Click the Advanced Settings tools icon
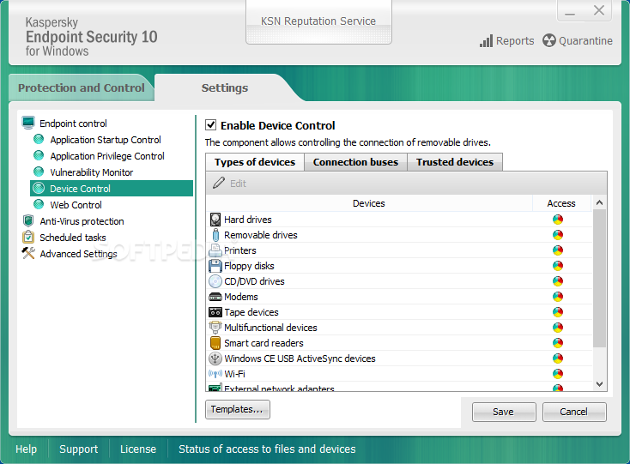 click(x=28, y=253)
